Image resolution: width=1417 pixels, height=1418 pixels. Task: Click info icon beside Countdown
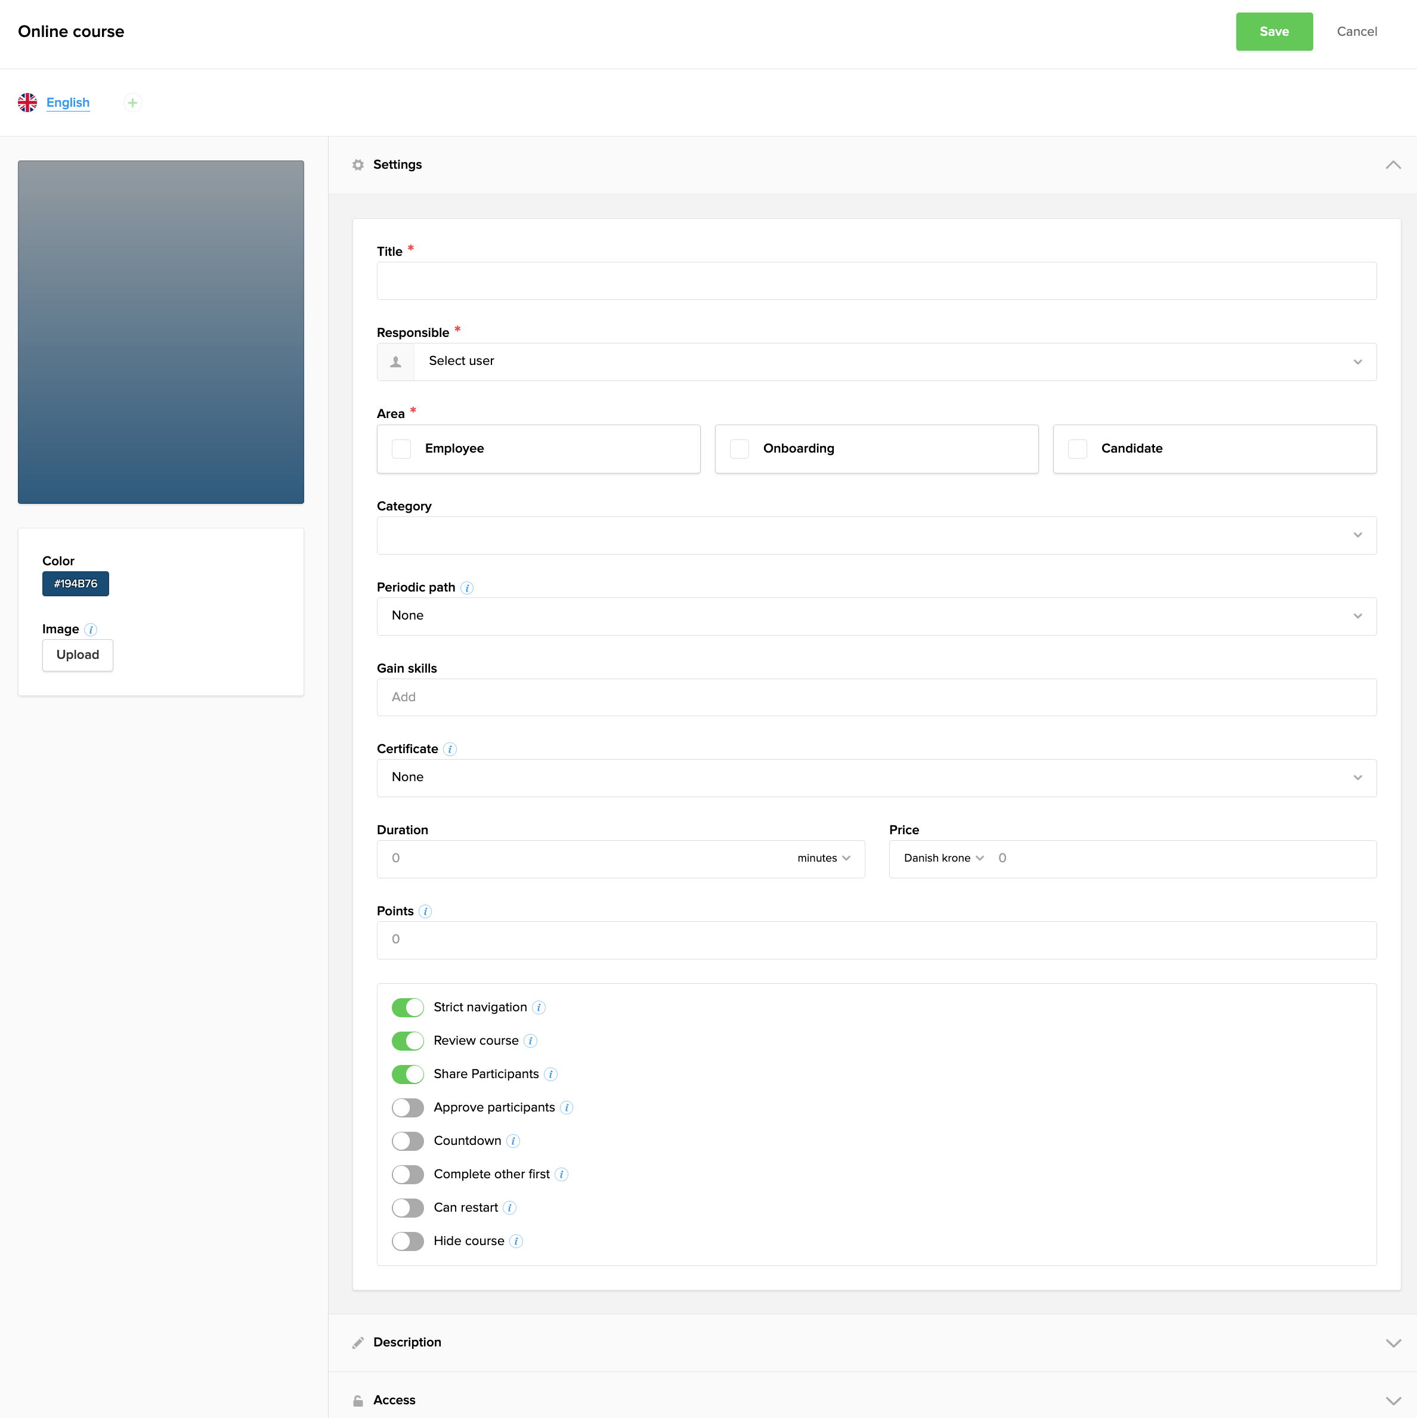(x=513, y=1141)
